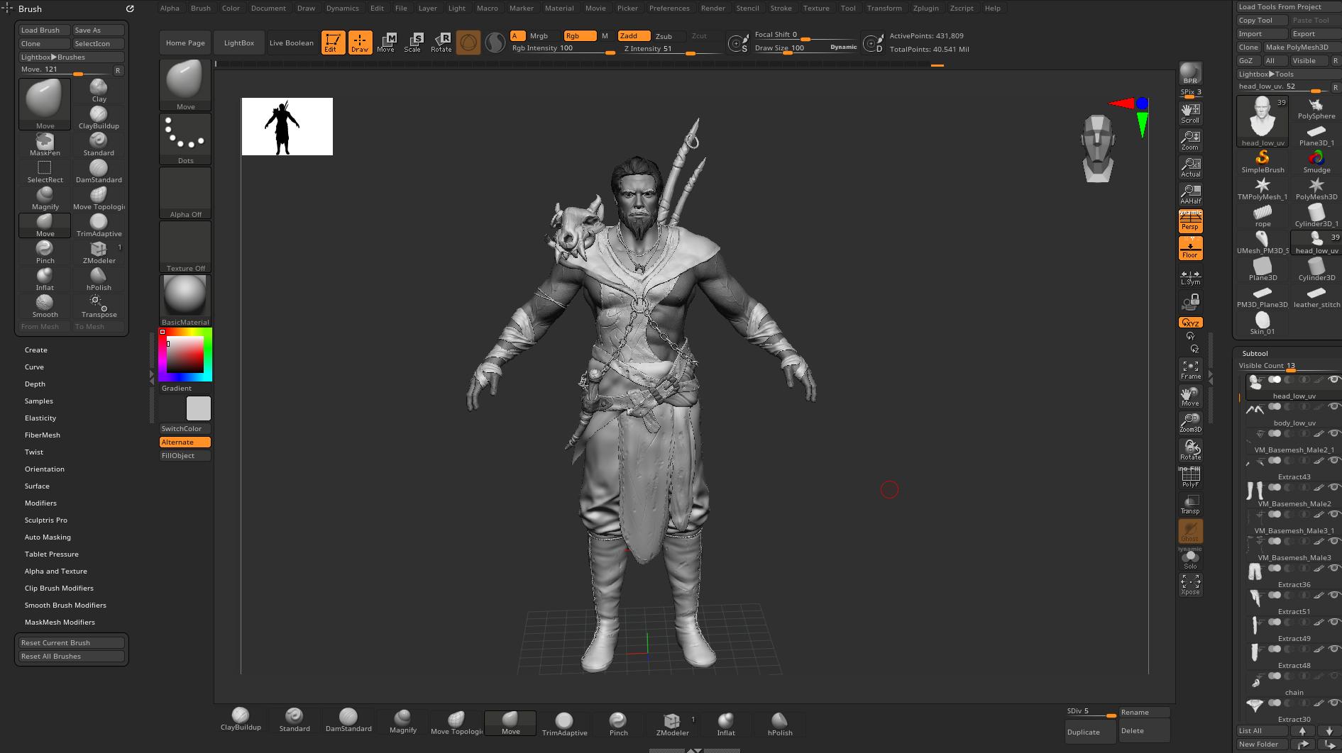Select the bottom shelf Inflat brush
This screenshot has height=753, width=1342.
pos(725,724)
